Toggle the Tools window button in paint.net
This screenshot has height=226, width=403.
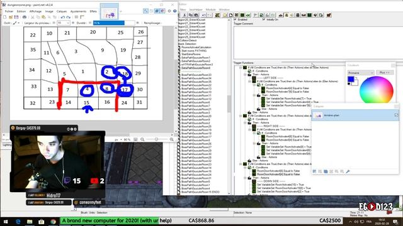(145, 11)
